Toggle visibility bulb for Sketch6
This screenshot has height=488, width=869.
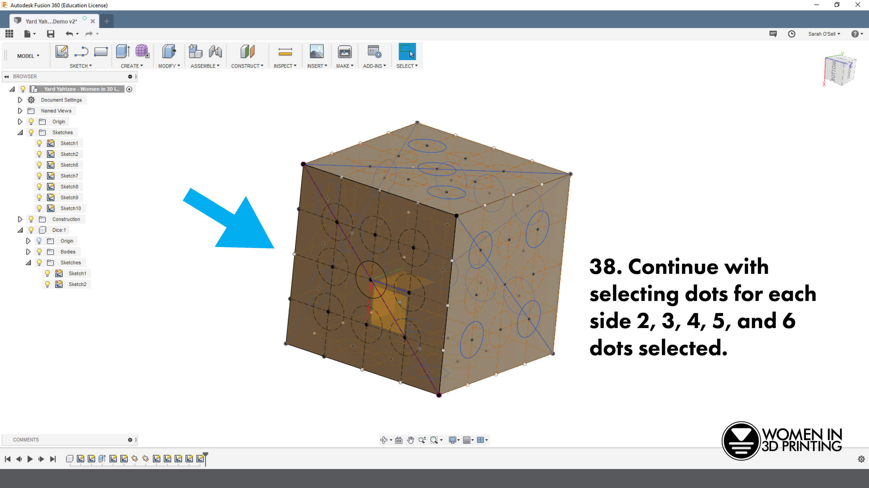[39, 165]
